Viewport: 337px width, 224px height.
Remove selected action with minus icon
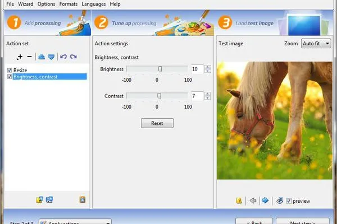pyautogui.click(x=29, y=57)
